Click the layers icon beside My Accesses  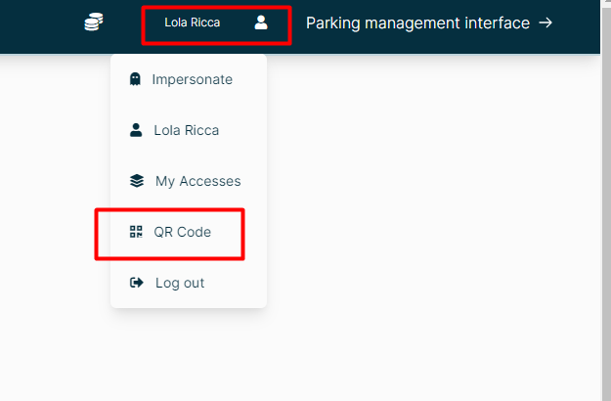[137, 181]
